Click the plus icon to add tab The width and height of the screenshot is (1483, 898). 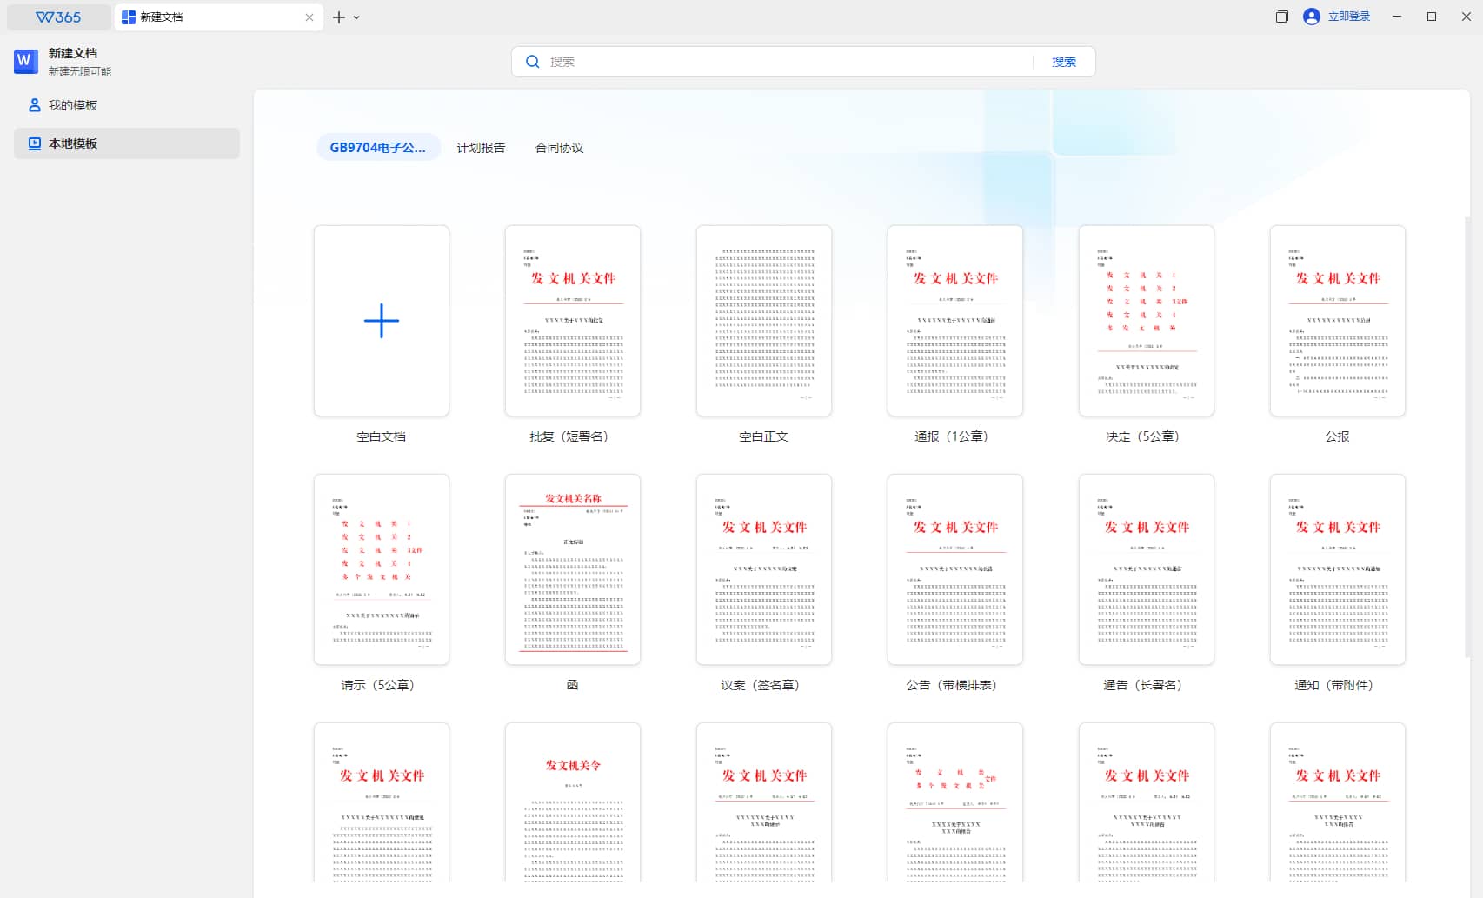pos(339,17)
